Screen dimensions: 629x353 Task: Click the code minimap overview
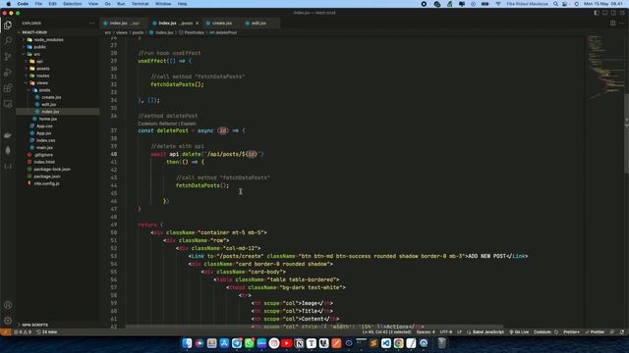click(605, 68)
